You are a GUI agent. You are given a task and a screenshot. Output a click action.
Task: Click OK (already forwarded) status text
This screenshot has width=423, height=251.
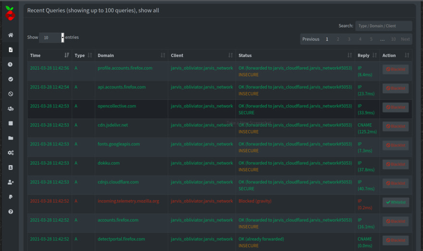pyautogui.click(x=261, y=239)
